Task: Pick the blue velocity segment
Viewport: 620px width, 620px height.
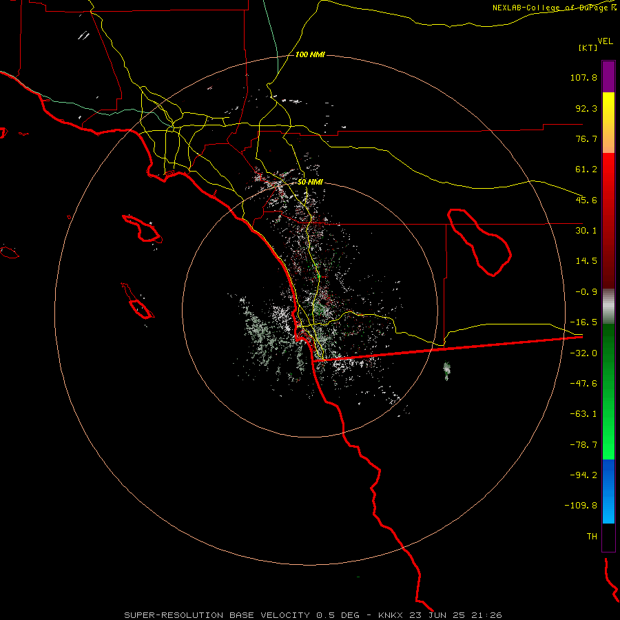Action: pyautogui.click(x=608, y=475)
